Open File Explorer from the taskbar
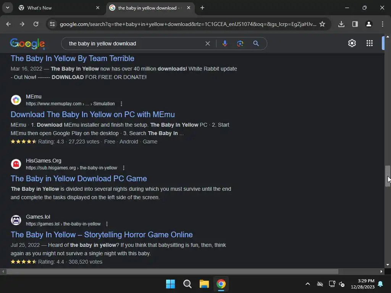This screenshot has width=391, height=293. point(204,284)
